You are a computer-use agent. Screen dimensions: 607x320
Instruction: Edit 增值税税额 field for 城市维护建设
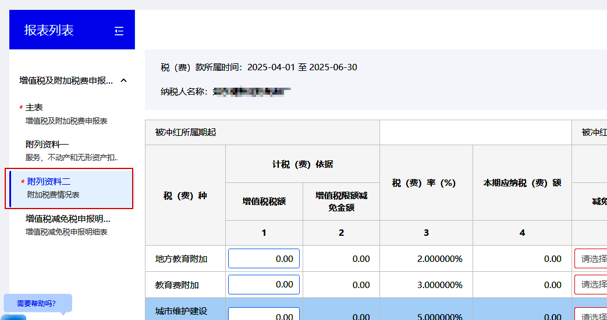(x=264, y=314)
